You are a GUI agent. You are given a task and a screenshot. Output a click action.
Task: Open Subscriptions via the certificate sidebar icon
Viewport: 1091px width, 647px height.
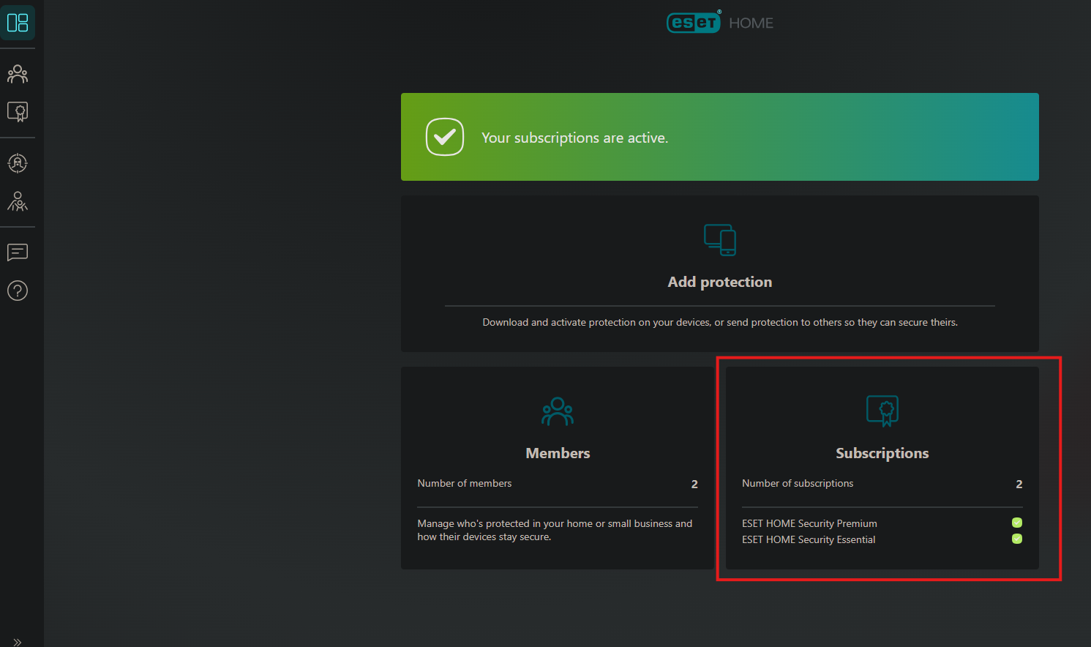(x=18, y=112)
